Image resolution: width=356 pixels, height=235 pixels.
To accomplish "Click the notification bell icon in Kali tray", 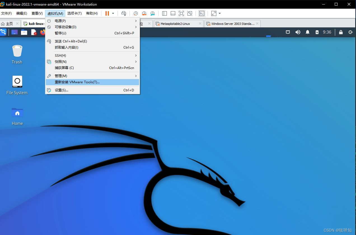I will (308, 32).
